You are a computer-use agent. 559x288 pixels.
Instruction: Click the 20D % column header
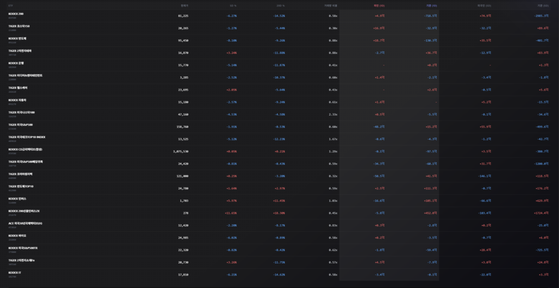click(x=281, y=5)
